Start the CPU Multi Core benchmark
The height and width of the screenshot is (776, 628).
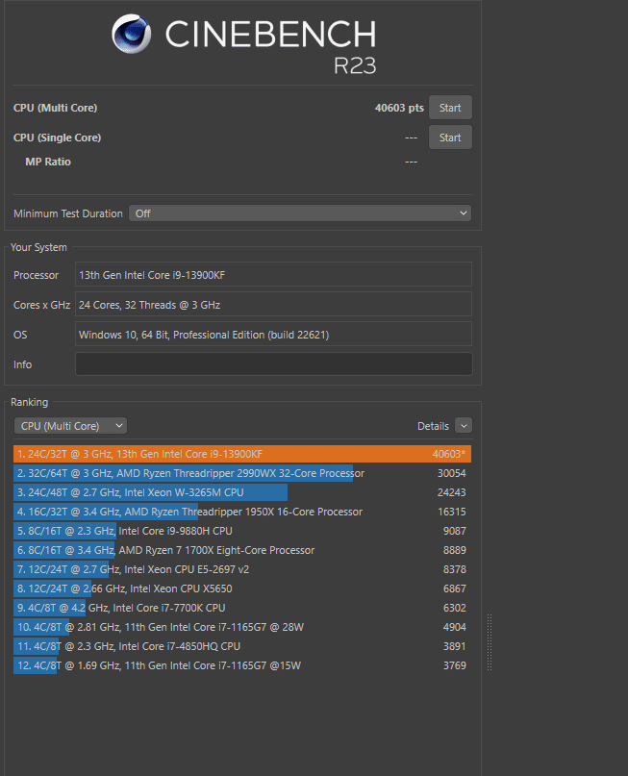450,108
